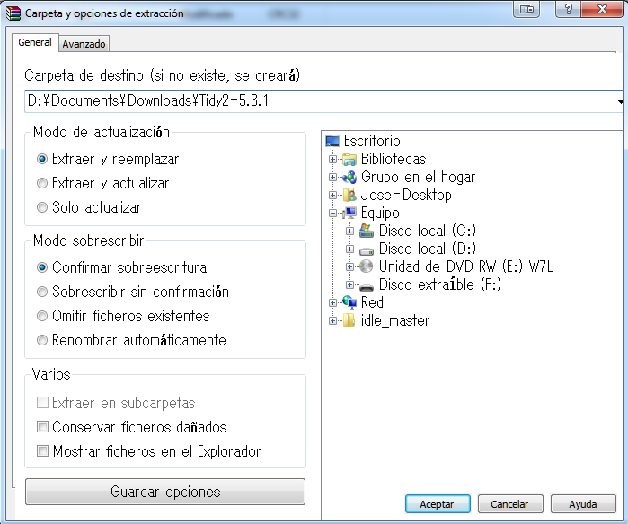Select Jose-Desktop label in tree

coord(406,195)
